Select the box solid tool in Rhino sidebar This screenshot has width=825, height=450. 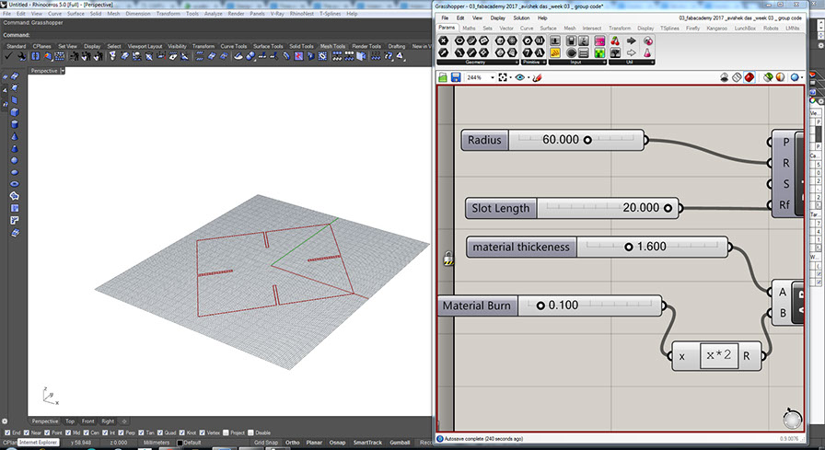[15, 112]
